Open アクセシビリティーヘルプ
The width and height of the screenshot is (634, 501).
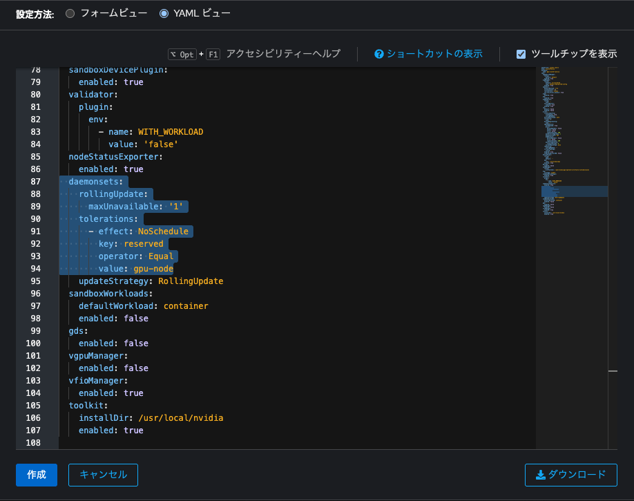pyautogui.click(x=283, y=54)
